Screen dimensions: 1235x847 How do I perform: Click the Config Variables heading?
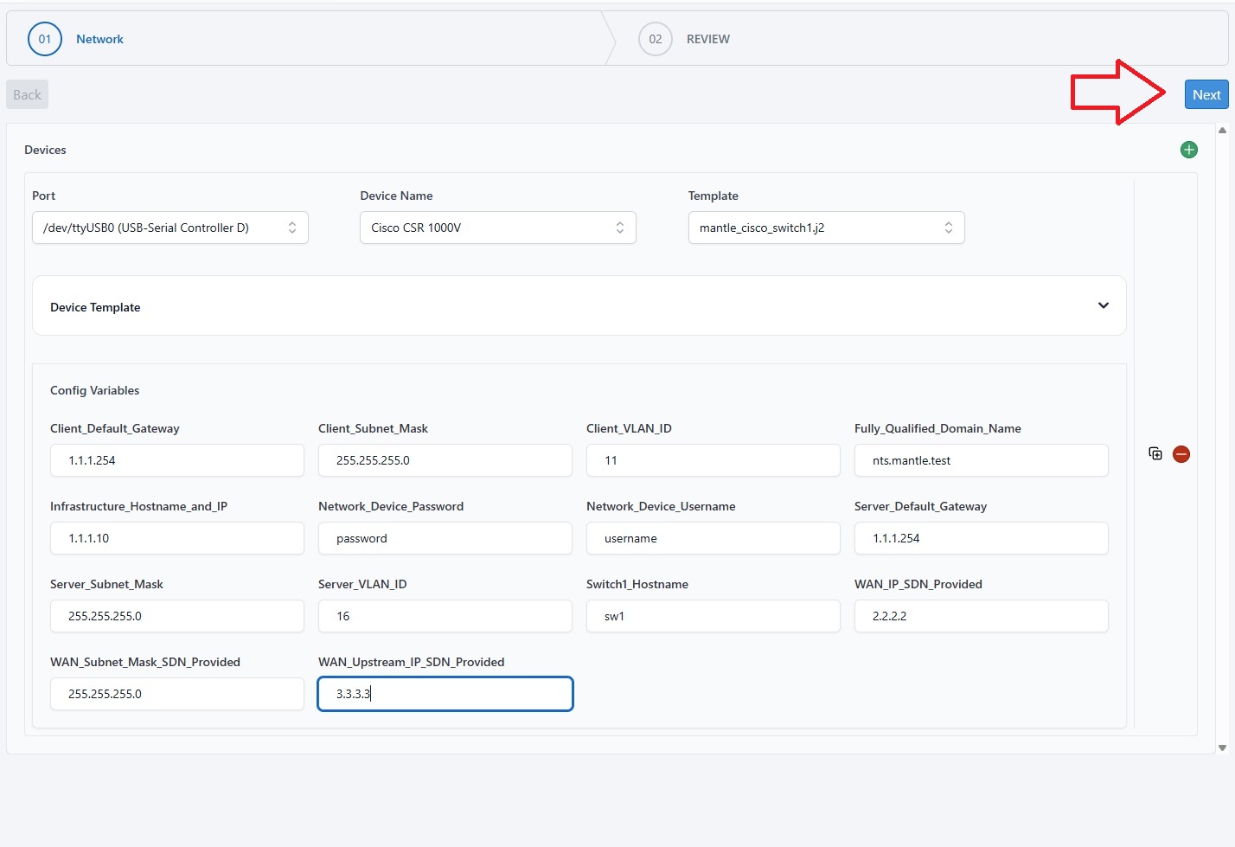pos(95,390)
